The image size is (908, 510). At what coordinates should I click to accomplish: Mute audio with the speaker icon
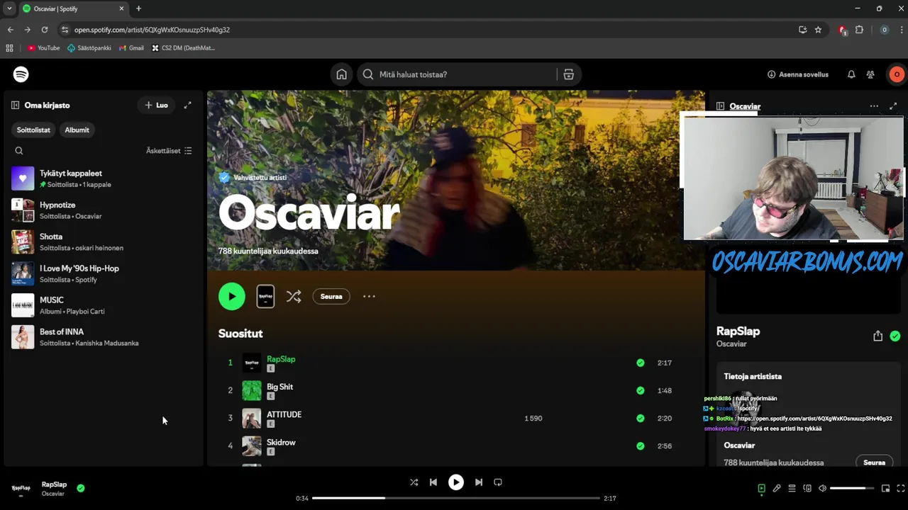click(x=822, y=488)
